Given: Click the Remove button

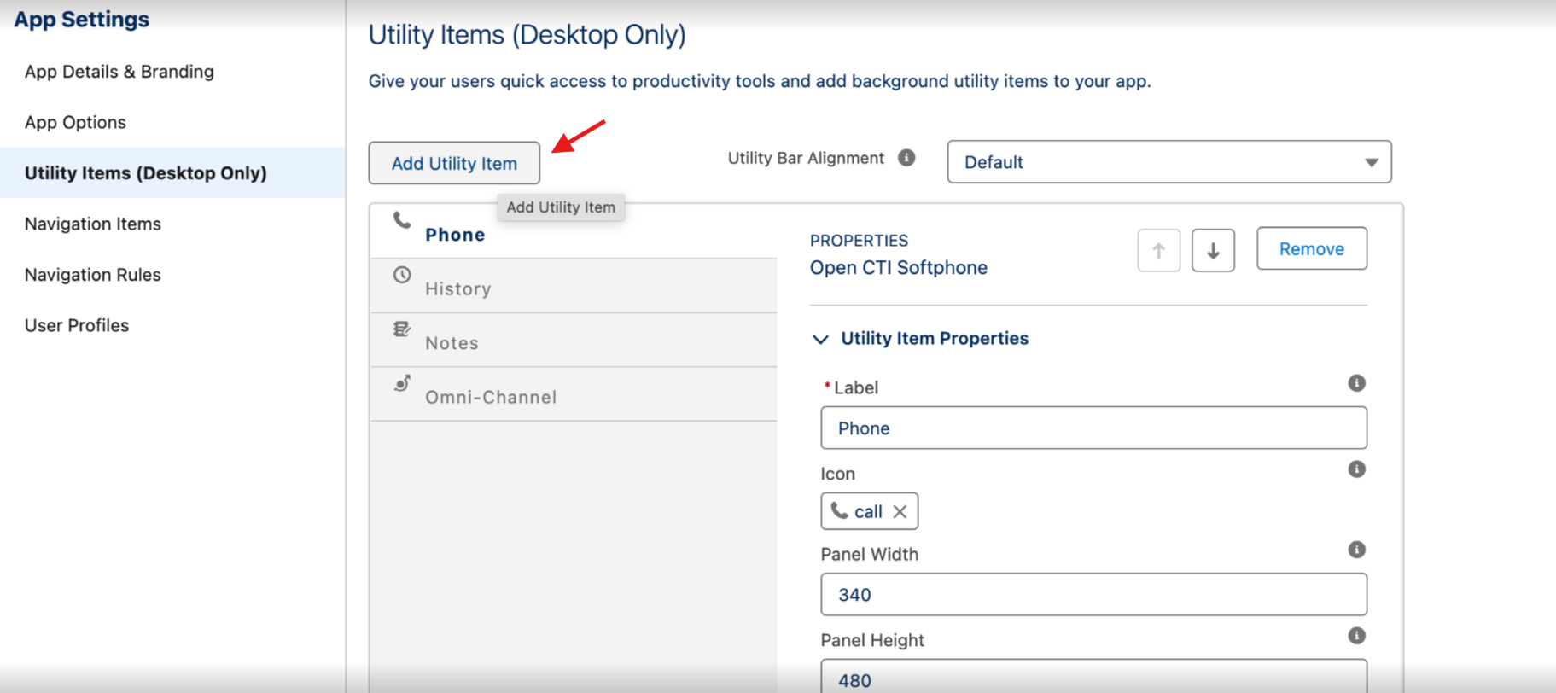Looking at the screenshot, I should point(1311,249).
